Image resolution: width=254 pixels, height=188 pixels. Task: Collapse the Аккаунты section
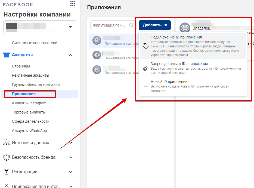[71, 55]
